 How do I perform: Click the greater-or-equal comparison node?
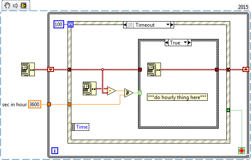point(129,93)
